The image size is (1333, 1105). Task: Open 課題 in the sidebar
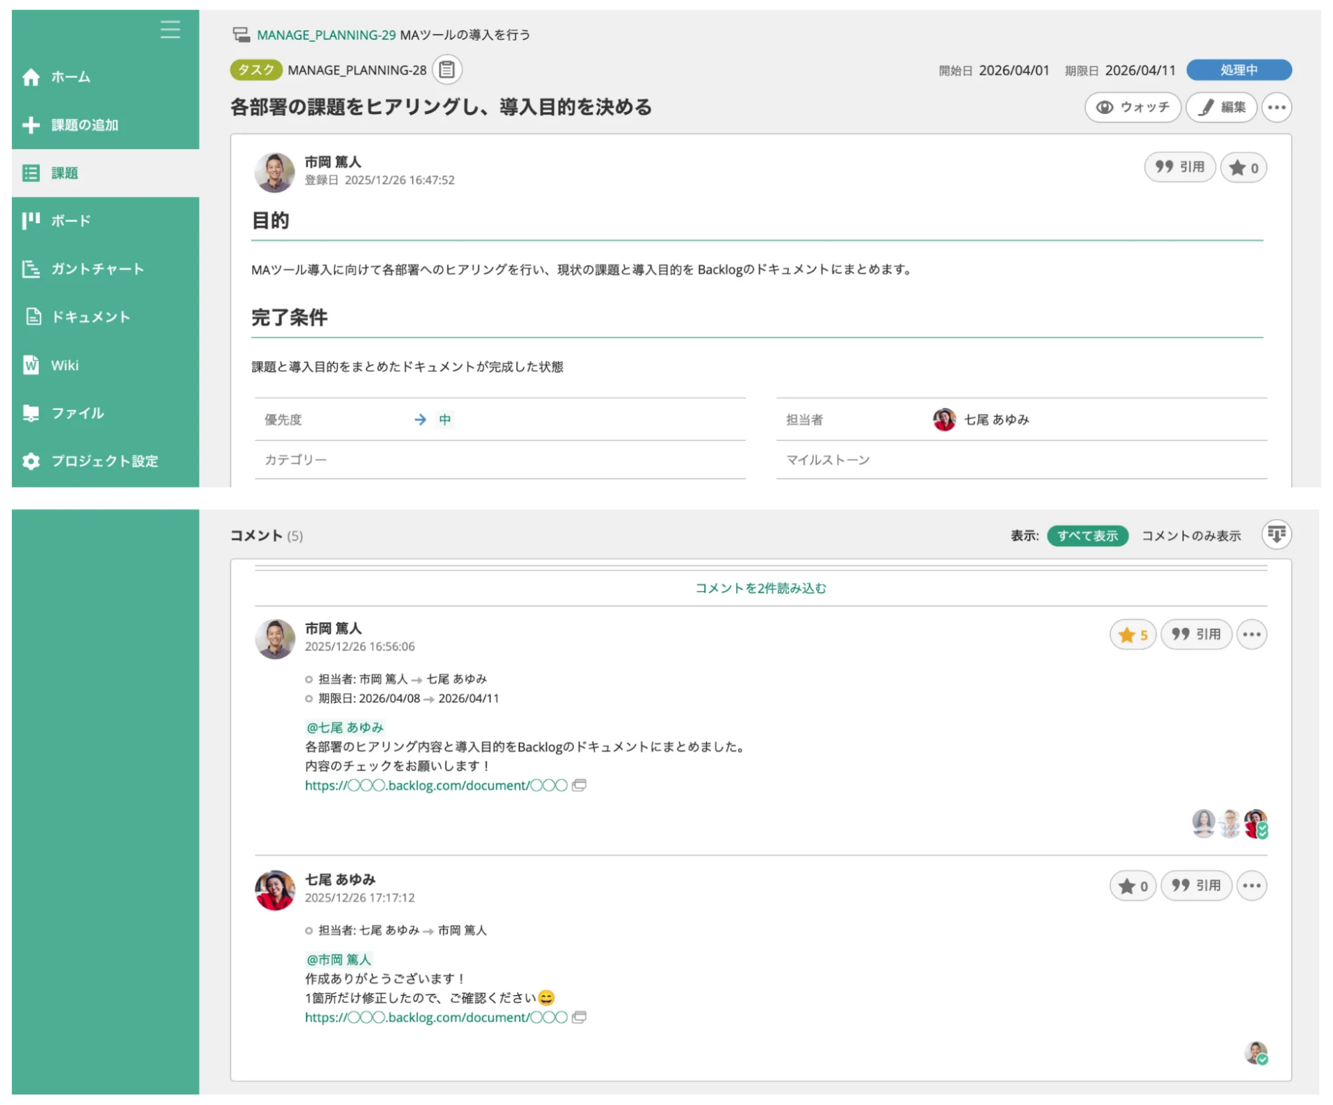105,173
